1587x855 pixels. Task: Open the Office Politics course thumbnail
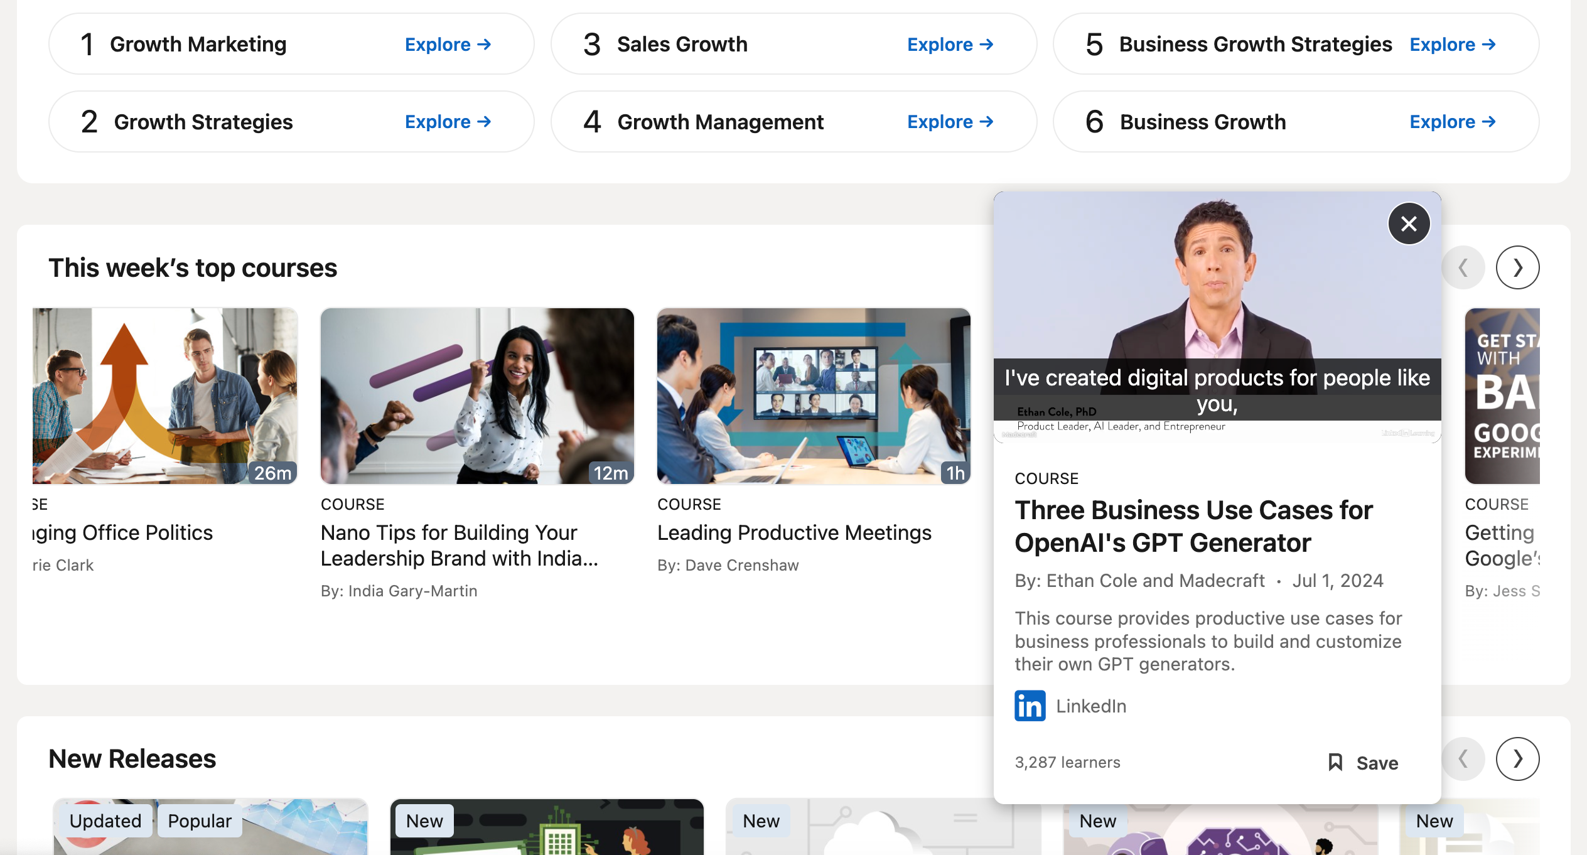point(165,395)
